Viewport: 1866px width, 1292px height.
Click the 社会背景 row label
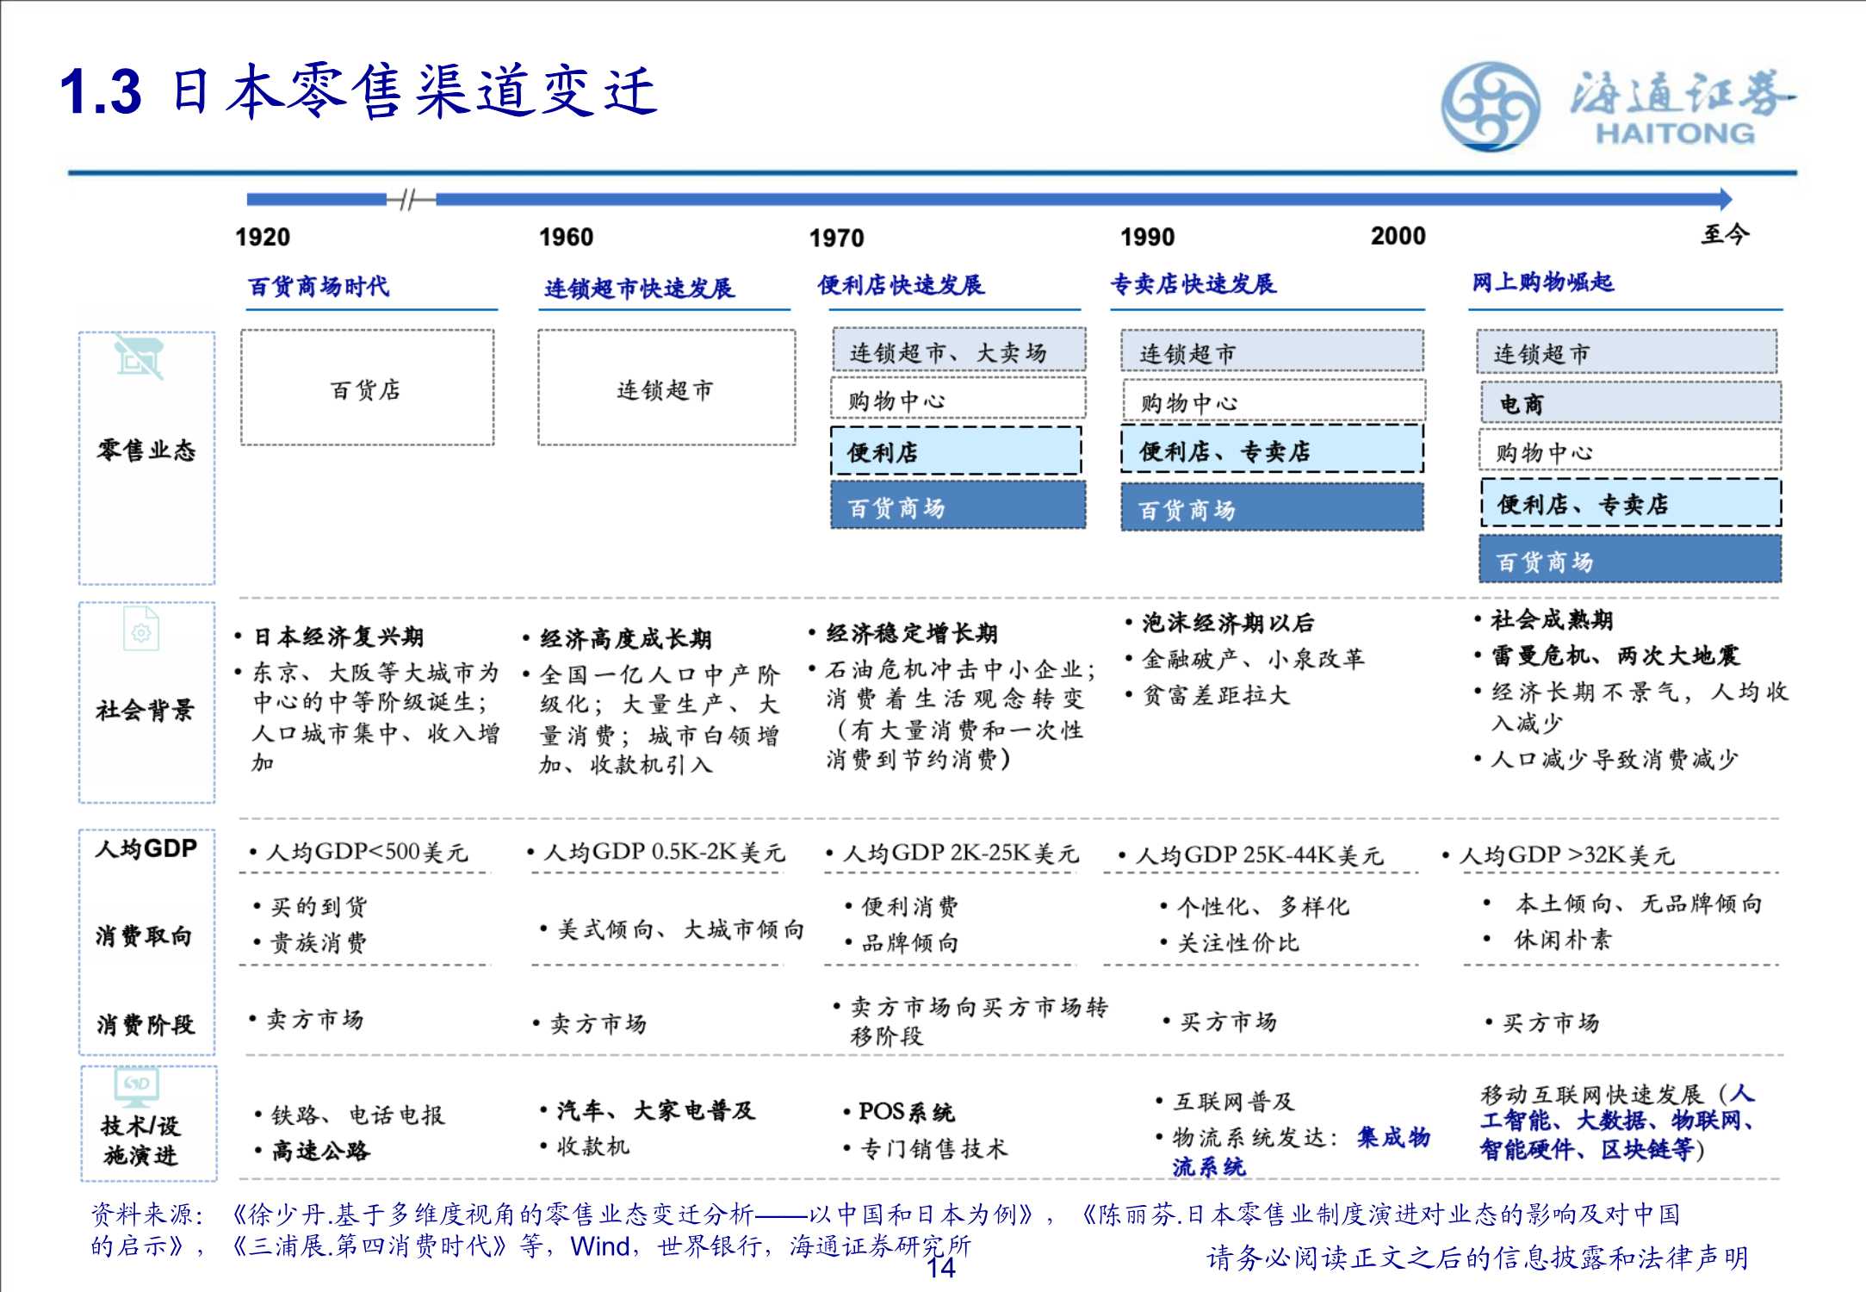tap(146, 711)
